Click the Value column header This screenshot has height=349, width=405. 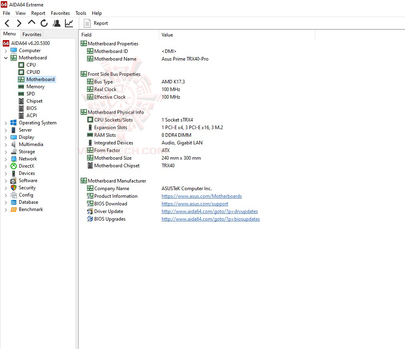click(237, 35)
